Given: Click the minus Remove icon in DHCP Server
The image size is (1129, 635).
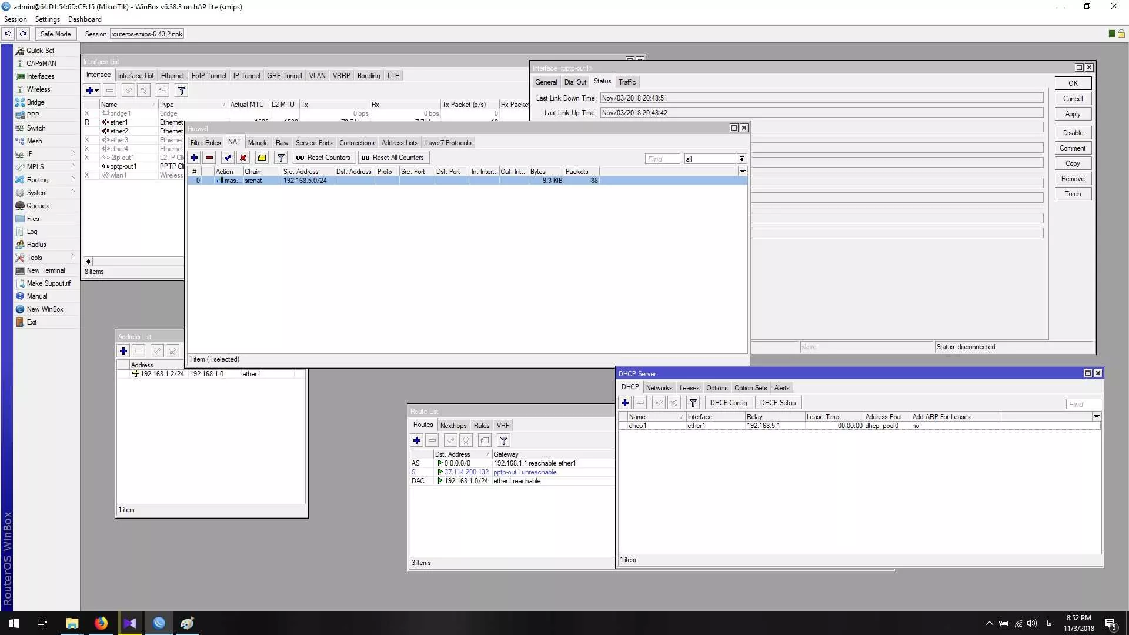Looking at the screenshot, I should 640,403.
